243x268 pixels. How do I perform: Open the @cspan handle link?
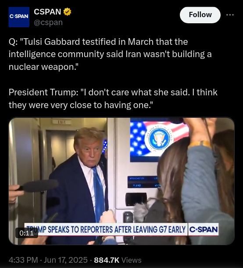pyautogui.click(x=48, y=22)
